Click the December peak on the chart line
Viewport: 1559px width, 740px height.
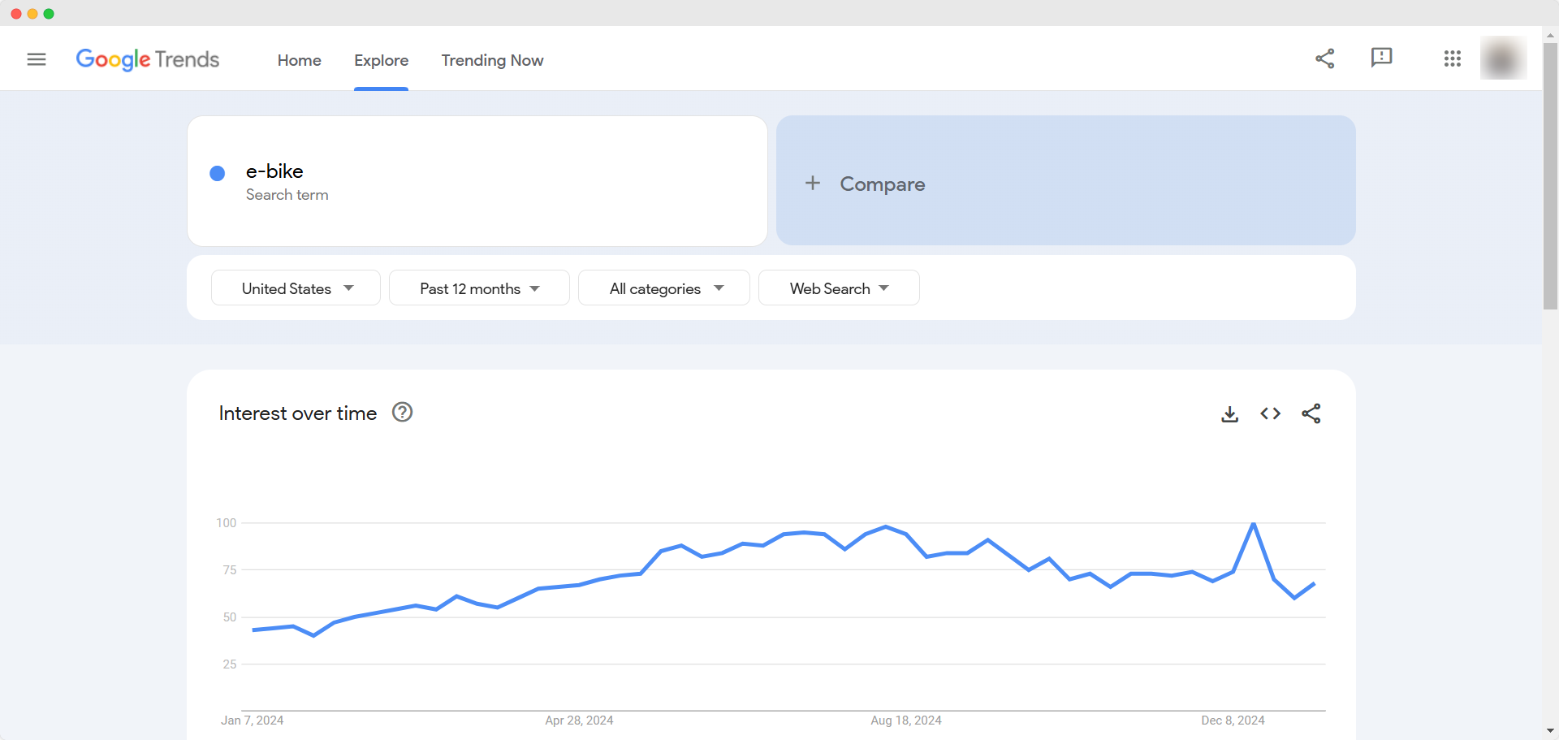point(1254,524)
